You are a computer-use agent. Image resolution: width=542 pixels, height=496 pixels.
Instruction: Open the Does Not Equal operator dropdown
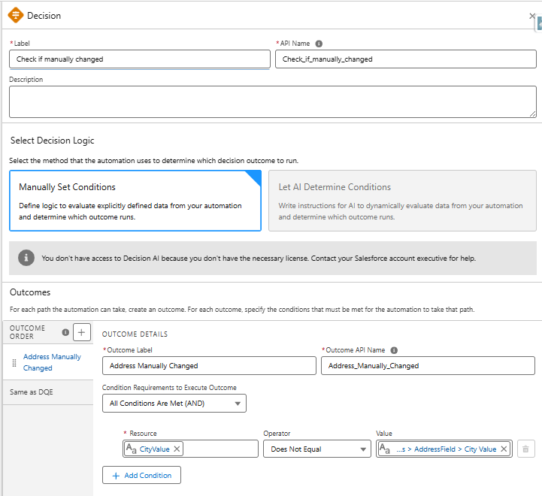click(x=317, y=449)
